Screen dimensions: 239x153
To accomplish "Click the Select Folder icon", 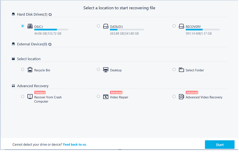I will [x=181, y=70].
